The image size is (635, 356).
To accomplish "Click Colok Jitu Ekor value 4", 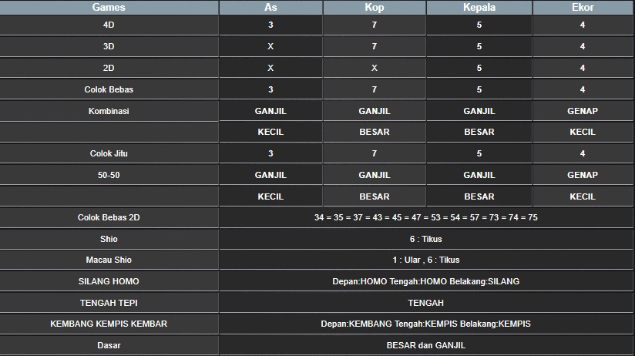I will coord(583,153).
